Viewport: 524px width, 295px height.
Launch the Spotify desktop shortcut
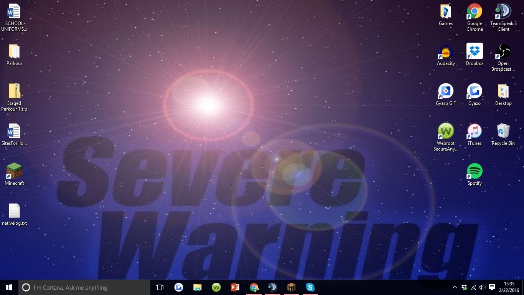click(475, 175)
